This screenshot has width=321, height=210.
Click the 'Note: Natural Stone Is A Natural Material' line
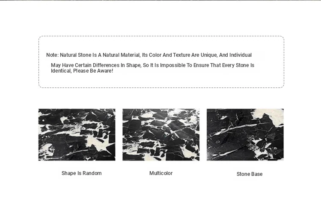[x=149, y=55]
